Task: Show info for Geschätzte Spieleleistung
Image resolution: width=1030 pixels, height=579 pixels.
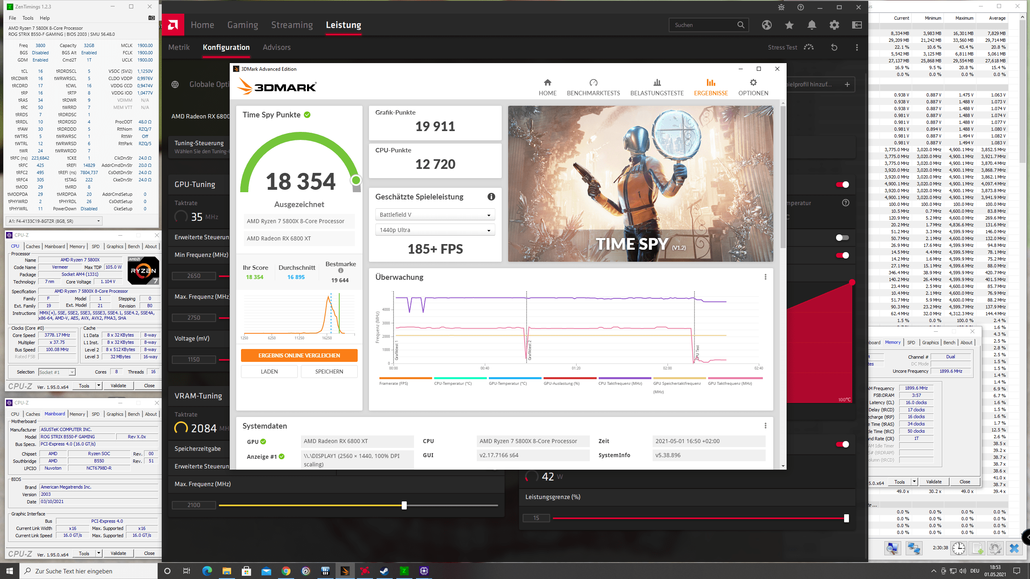Action: pyautogui.click(x=491, y=197)
